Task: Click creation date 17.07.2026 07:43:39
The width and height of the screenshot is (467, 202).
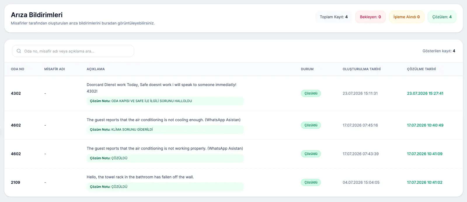Action: click(x=361, y=154)
